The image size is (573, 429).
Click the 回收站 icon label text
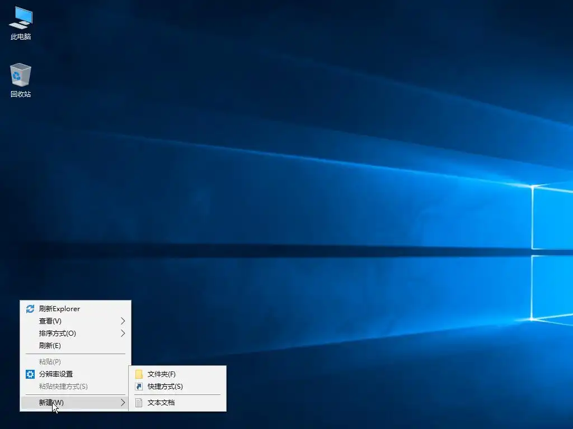(21, 94)
